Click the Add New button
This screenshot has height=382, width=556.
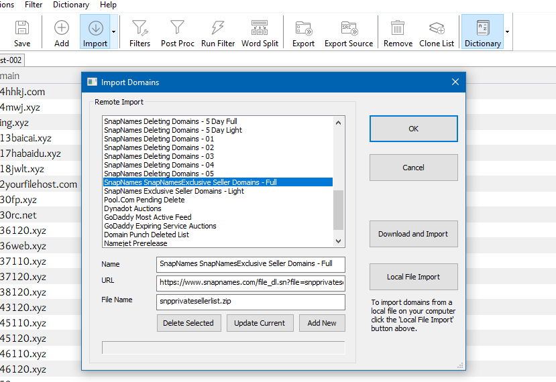[322, 323]
